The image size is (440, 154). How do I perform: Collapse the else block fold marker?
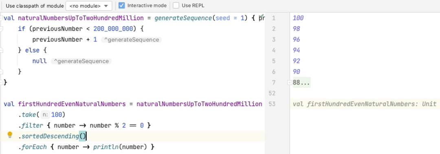tap(1, 50)
